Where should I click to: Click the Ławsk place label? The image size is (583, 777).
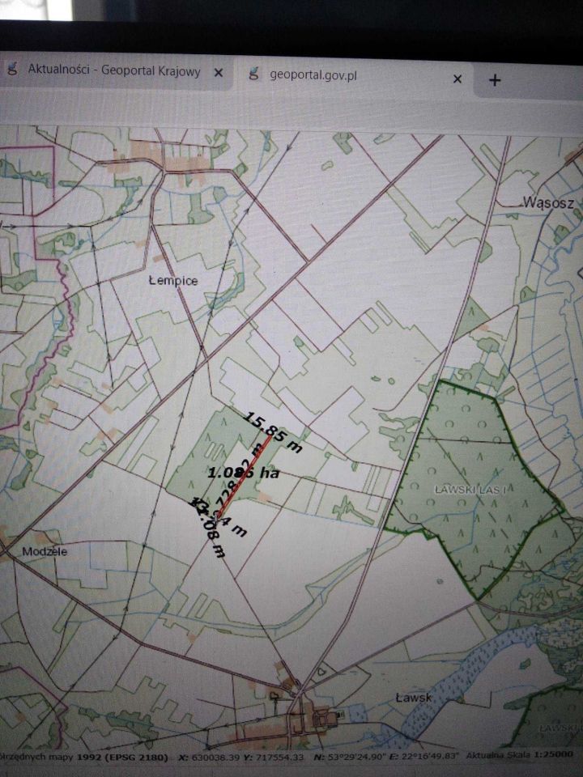414,697
